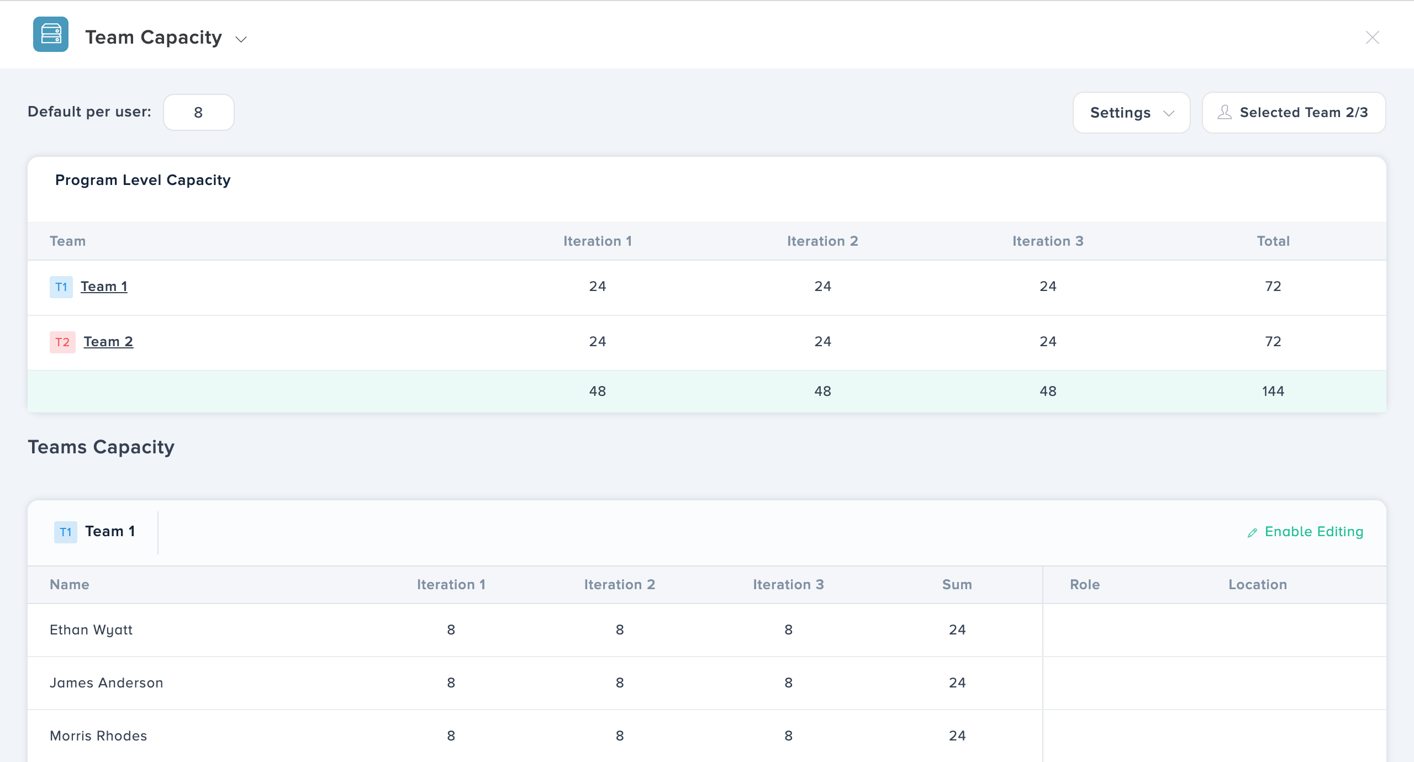Select the Iteration 1 column header
This screenshot has width=1414, height=762.
(598, 241)
